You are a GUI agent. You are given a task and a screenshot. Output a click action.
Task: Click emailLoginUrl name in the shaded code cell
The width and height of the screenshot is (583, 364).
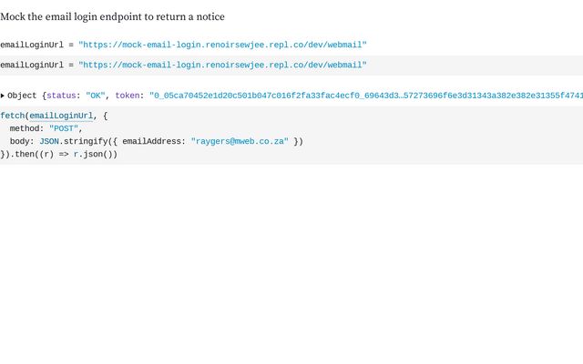coord(31,65)
